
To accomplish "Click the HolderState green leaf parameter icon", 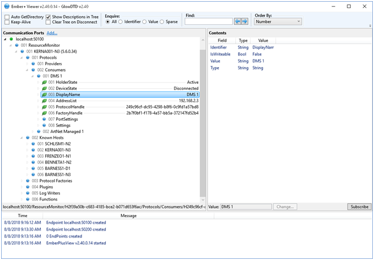I will 43,82.
